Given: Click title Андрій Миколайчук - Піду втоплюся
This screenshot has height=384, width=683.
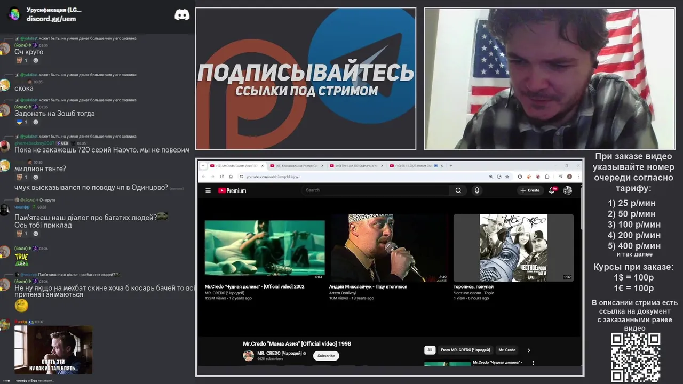Looking at the screenshot, I should point(368,286).
